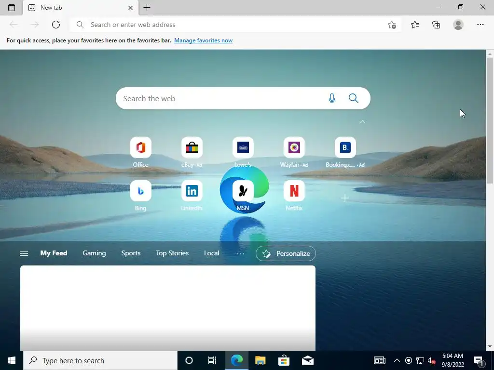Switch to the Gaming tab

tap(94, 253)
